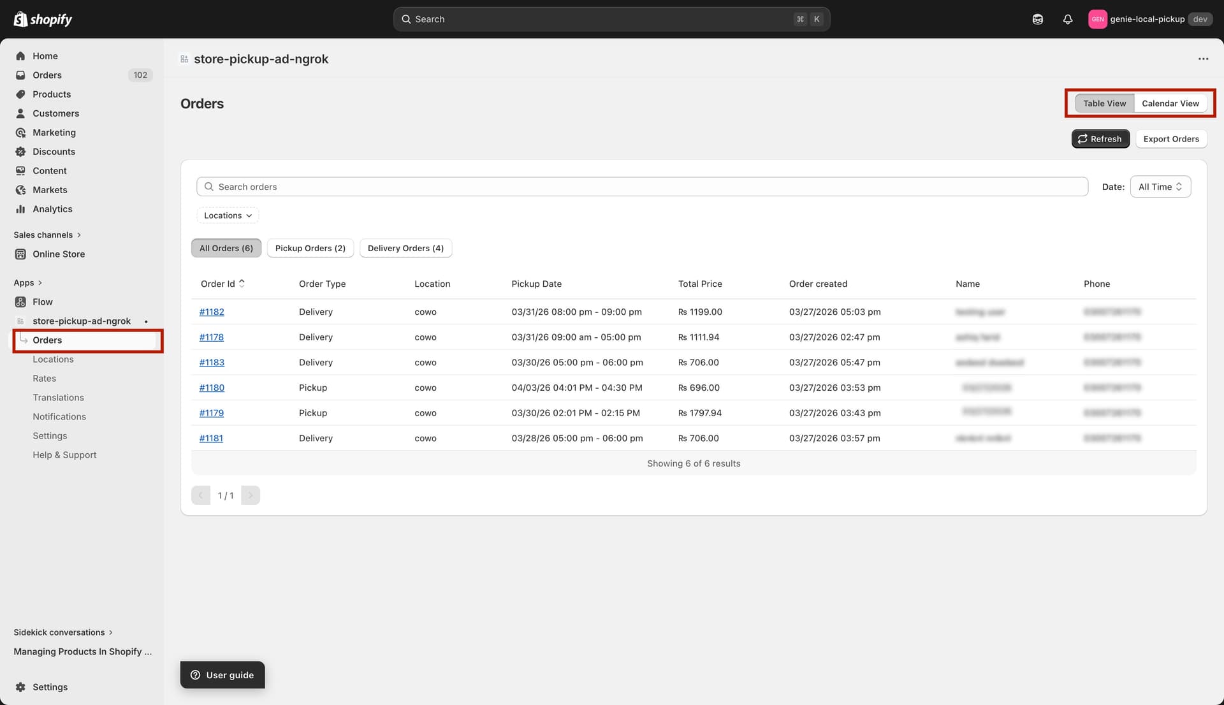
Task: Open the Customers page
Action: pos(56,113)
